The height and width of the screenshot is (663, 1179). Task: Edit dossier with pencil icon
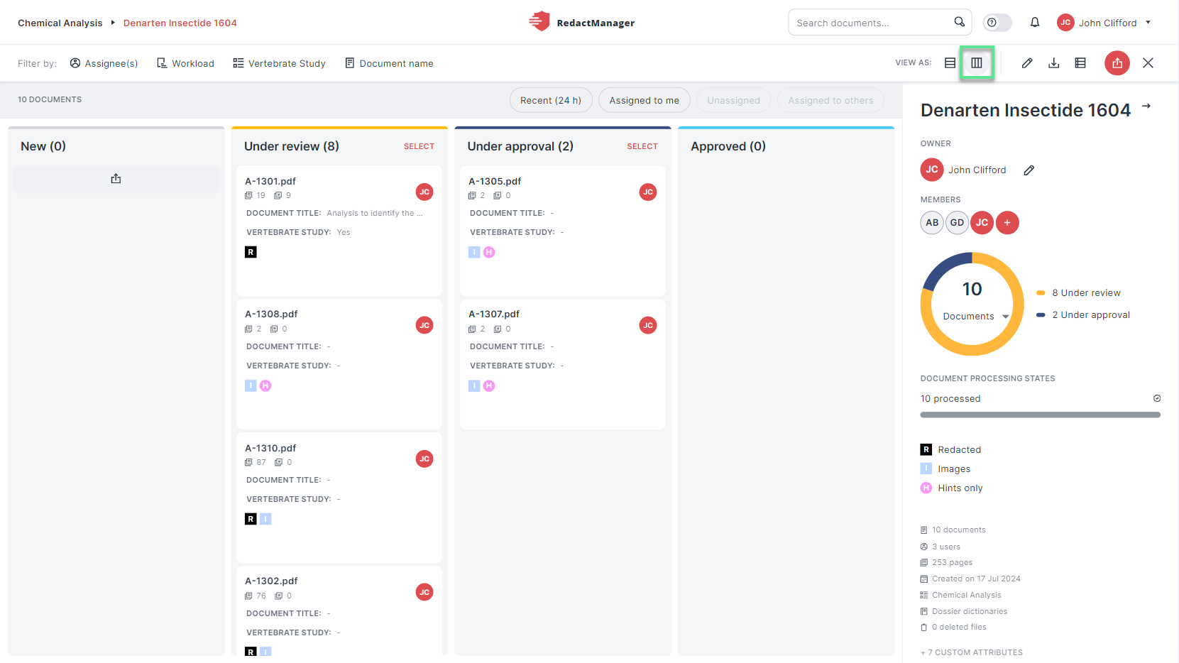(1027, 63)
